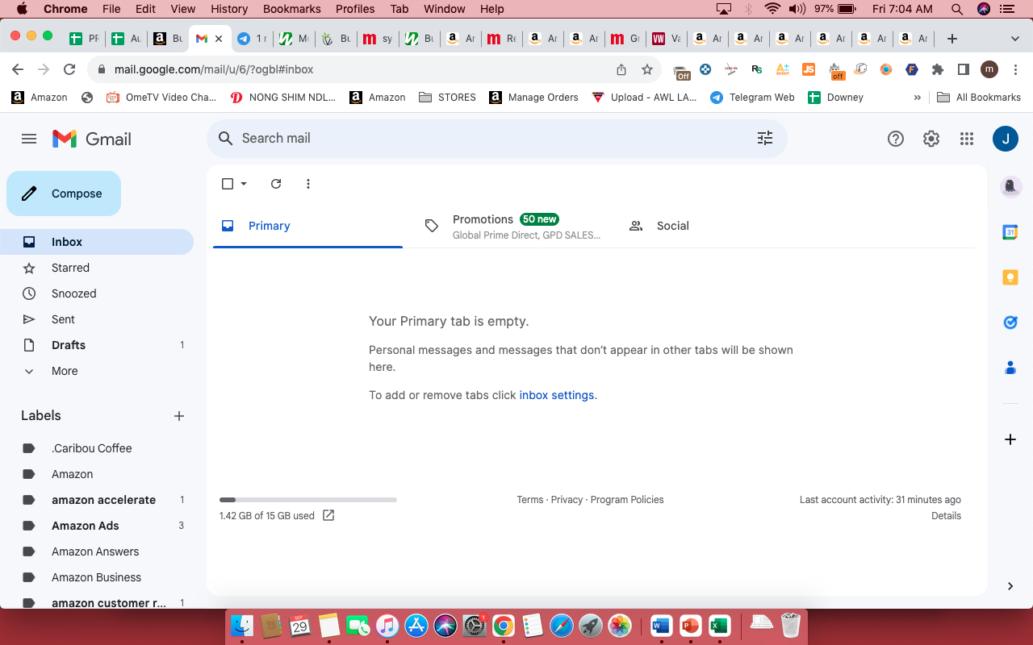1033x645 pixels.
Task: Open the select dropdown arrow beside checkbox
Action: pyautogui.click(x=244, y=184)
